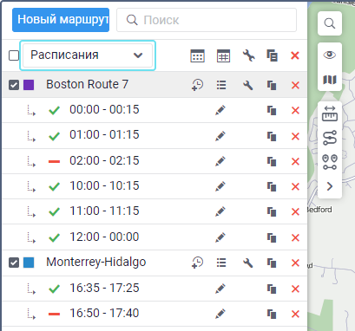Click the Новый маршрут button
The image size is (355, 331).
pyautogui.click(x=61, y=20)
